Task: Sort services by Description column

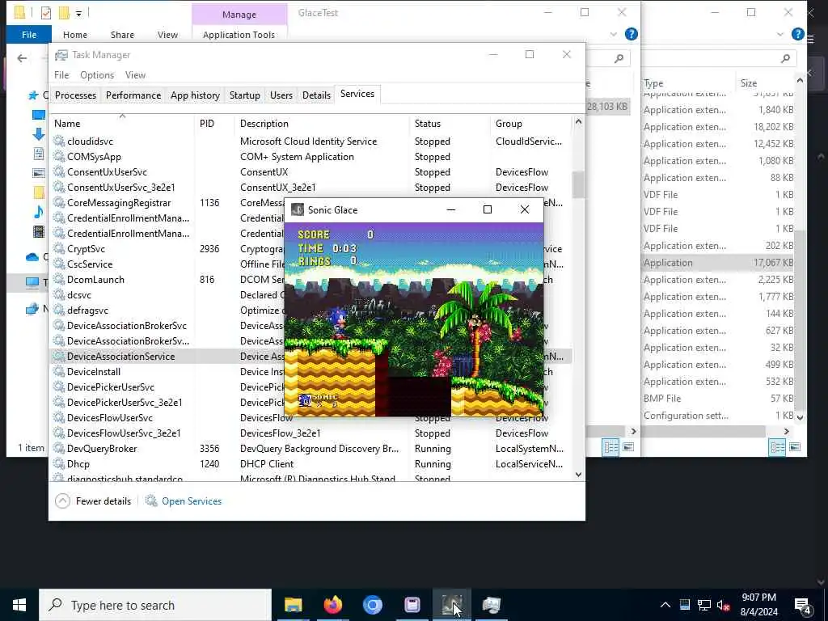Action: [x=322, y=124]
